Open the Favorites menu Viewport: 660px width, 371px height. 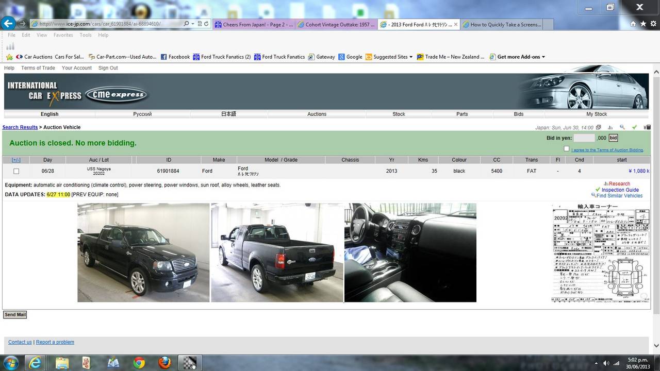coord(63,35)
